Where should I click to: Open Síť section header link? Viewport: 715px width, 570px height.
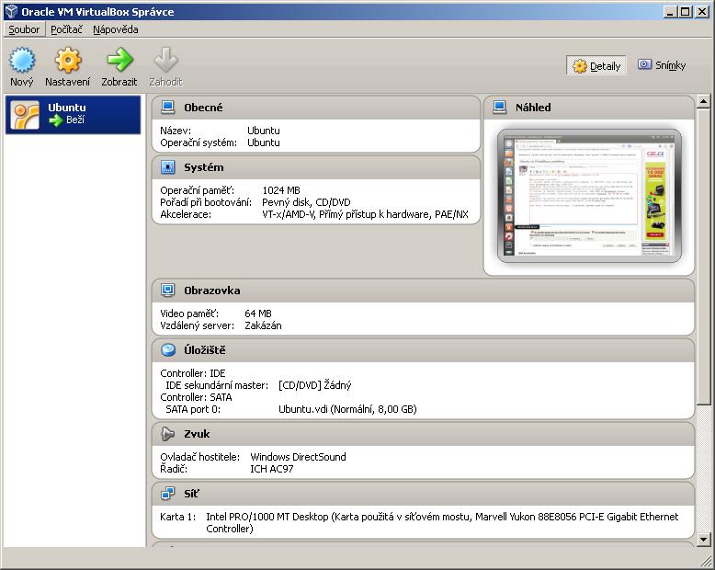[191, 494]
